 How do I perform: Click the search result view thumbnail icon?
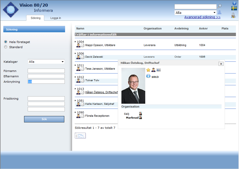80,135
